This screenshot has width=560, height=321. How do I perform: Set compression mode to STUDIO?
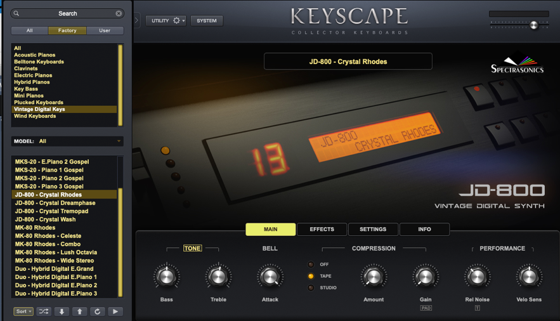click(x=311, y=288)
